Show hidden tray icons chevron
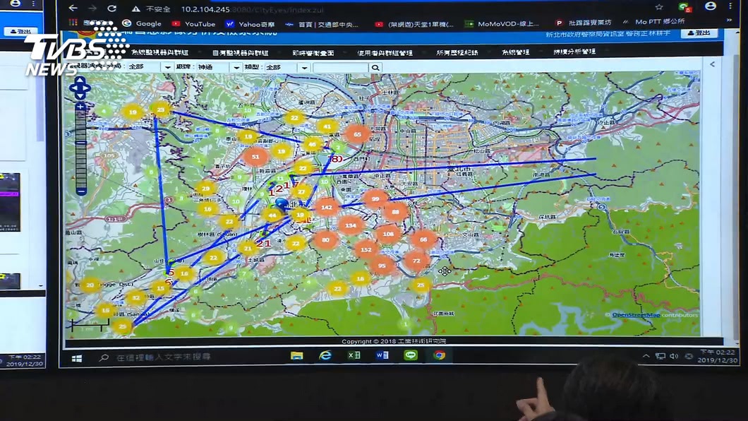 [646, 356]
